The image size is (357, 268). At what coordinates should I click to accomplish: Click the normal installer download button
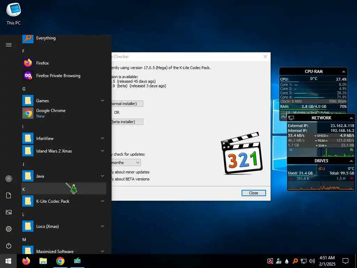[127, 104]
